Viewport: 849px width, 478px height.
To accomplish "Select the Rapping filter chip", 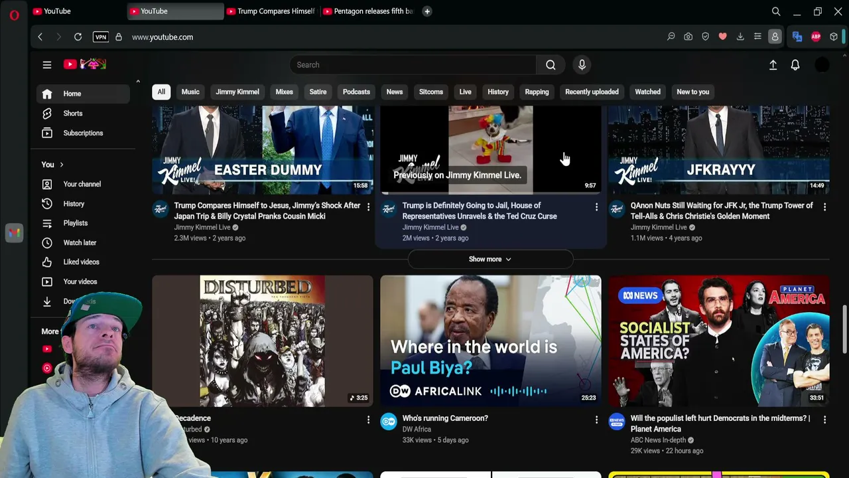I will click(537, 92).
